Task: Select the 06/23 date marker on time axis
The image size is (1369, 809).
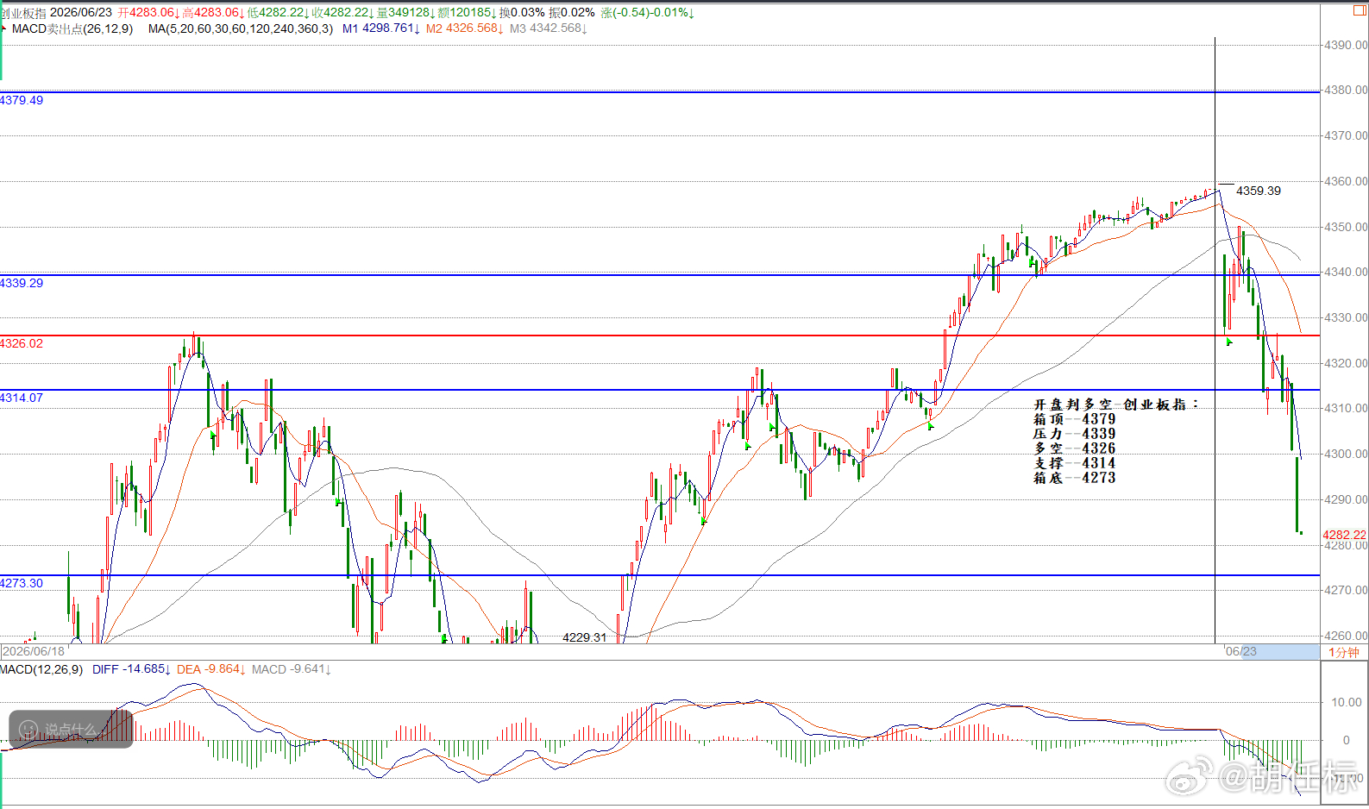Action: point(1241,652)
